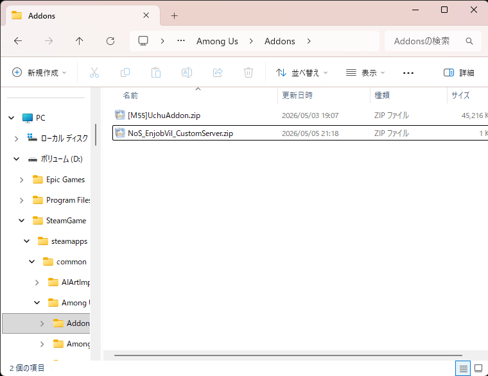Screen dimensions: 488x376
Task: Go back to the previous folder
Action: [18, 40]
